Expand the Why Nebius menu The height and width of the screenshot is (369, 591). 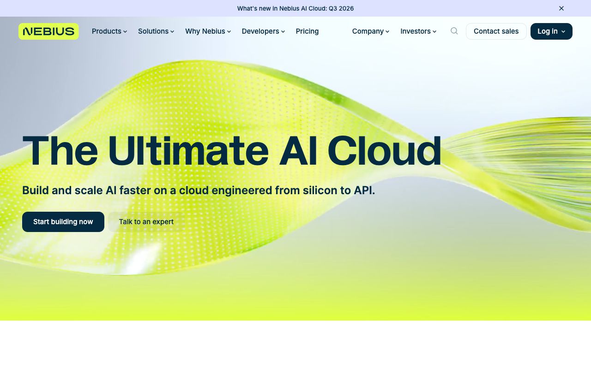click(208, 31)
